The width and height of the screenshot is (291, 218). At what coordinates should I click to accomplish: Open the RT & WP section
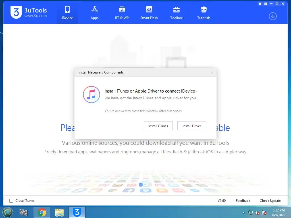[x=122, y=12]
